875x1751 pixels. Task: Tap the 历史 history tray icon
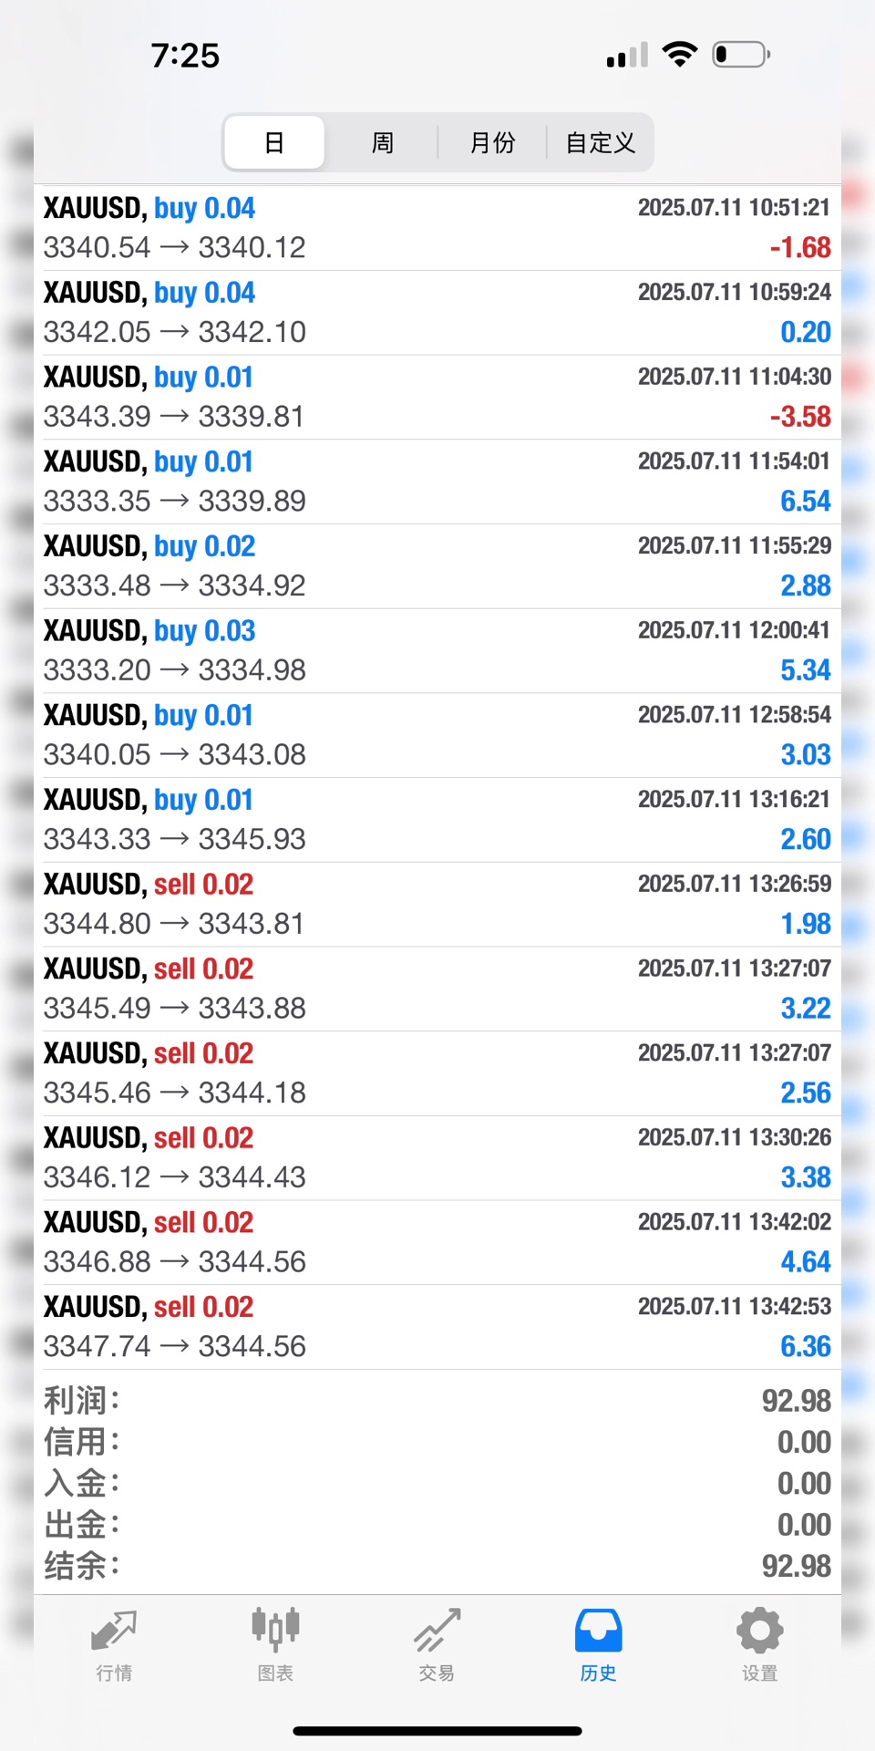(598, 1631)
